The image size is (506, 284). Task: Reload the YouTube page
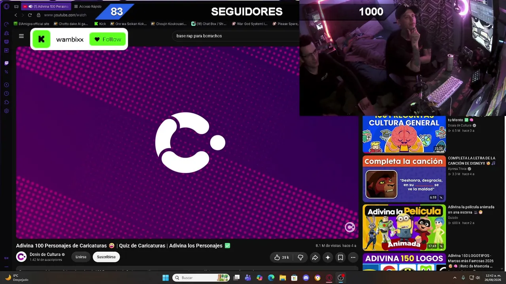tap(30, 15)
